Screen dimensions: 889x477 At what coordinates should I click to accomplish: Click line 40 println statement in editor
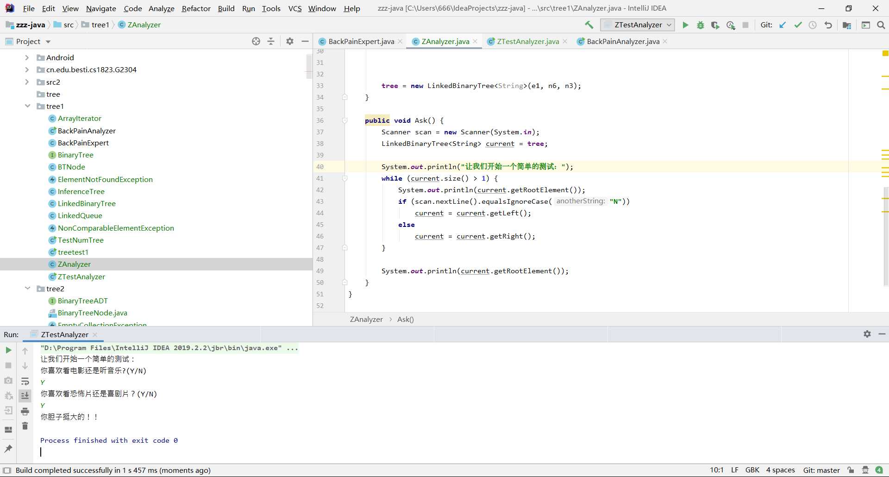(477, 167)
